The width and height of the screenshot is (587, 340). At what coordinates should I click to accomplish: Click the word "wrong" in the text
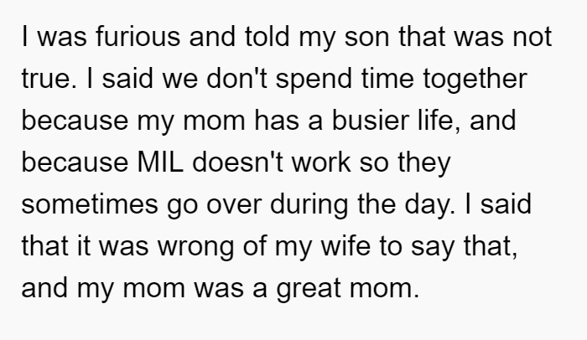[195, 246]
